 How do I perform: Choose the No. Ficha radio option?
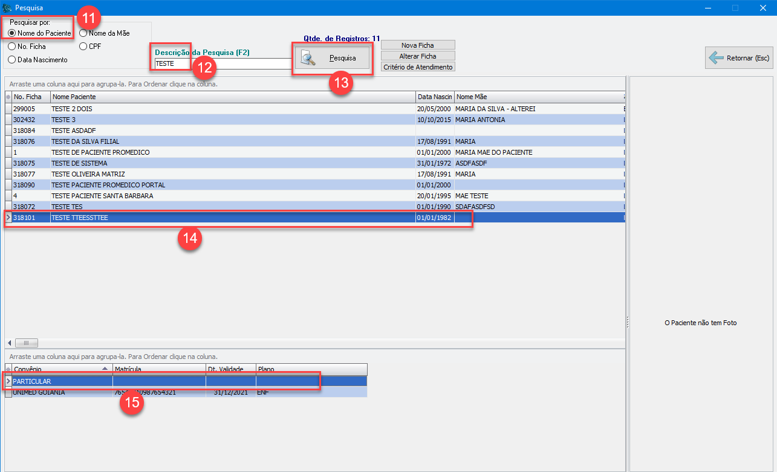(12, 47)
